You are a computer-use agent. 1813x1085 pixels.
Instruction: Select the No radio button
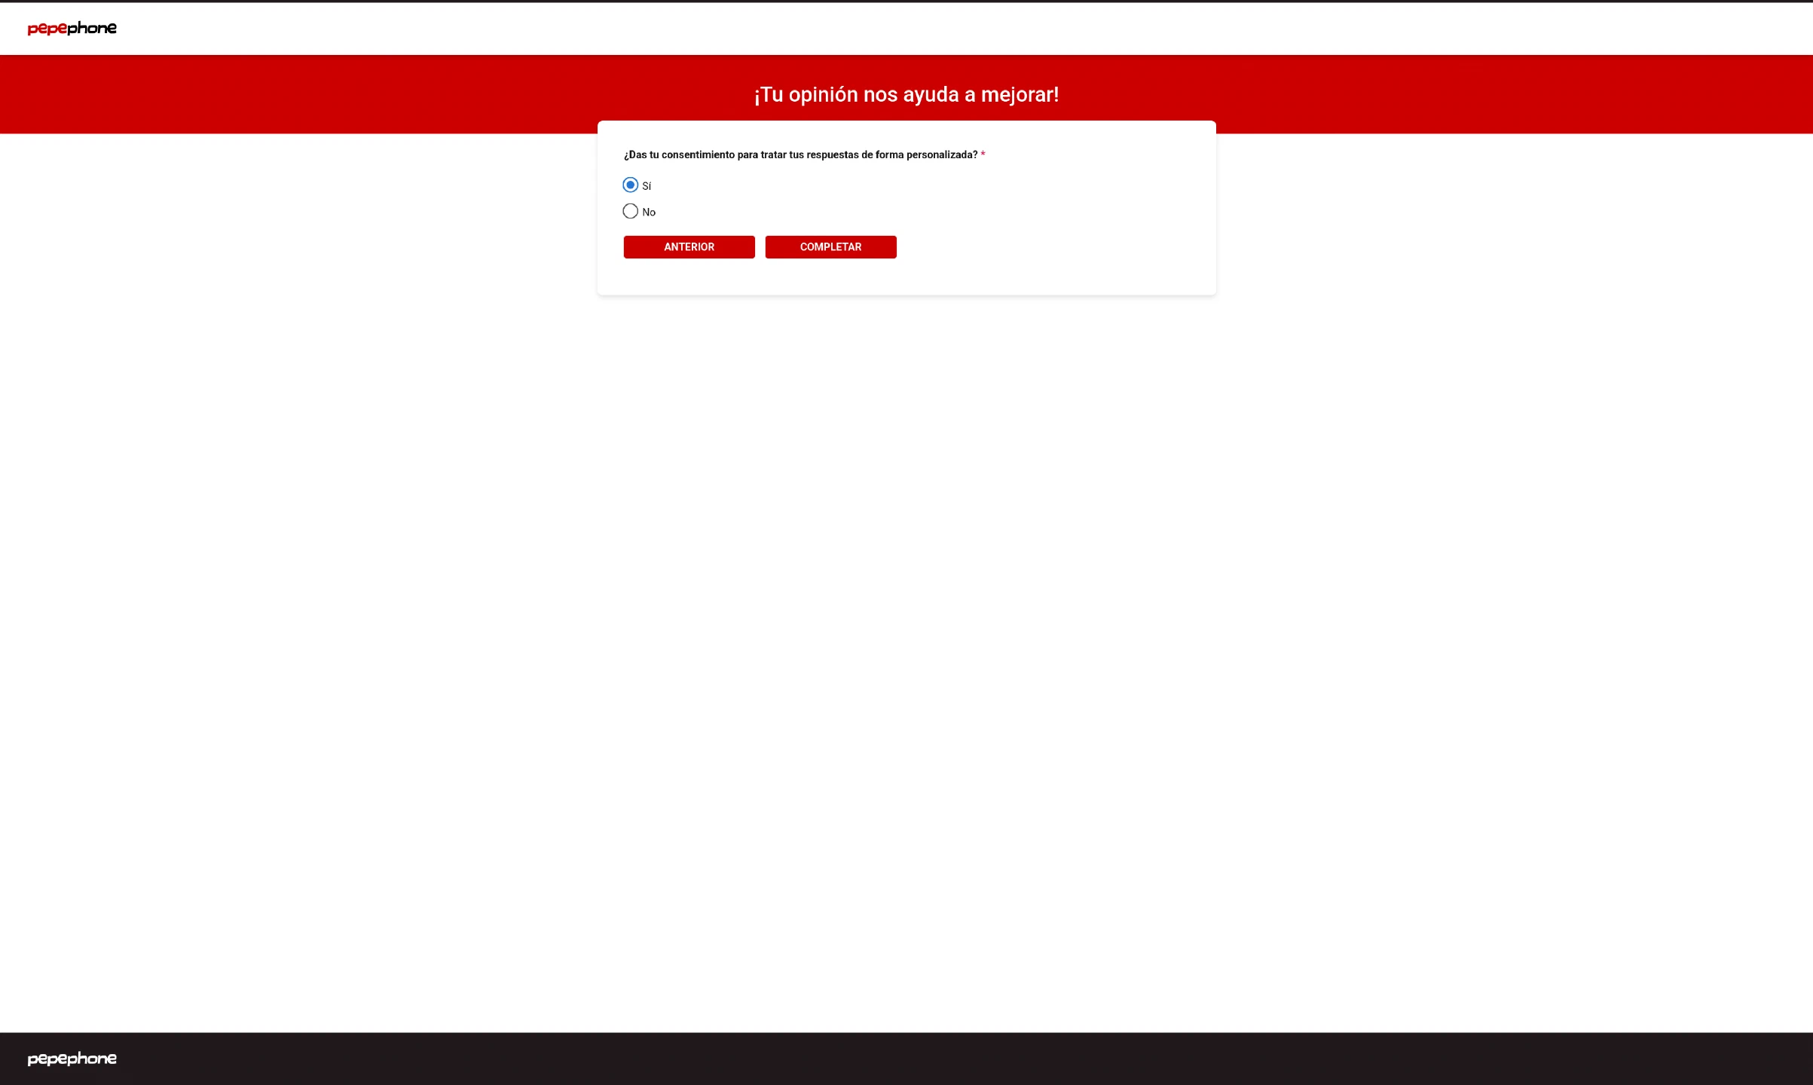[630, 212]
